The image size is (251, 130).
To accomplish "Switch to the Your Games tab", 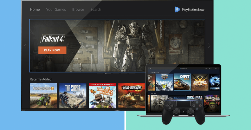I will (x=56, y=10).
